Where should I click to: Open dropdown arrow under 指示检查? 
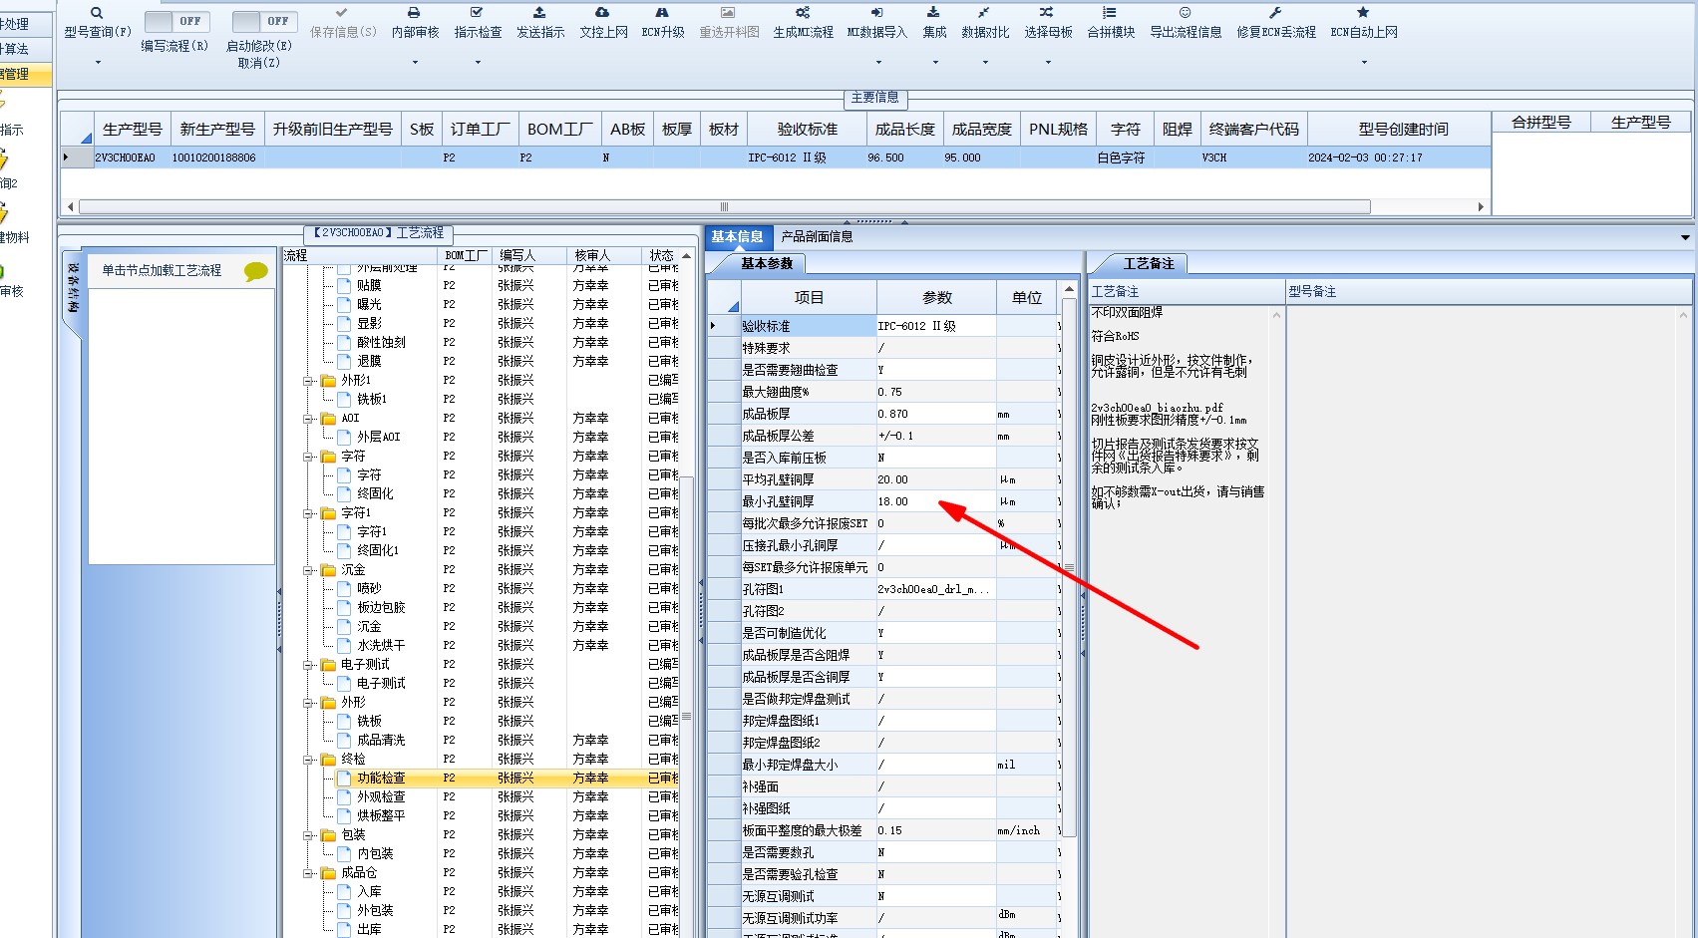(478, 62)
